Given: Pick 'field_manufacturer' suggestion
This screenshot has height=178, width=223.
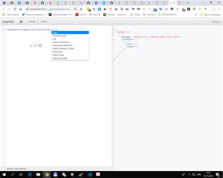Looking at the screenshot, I should point(70,45).
